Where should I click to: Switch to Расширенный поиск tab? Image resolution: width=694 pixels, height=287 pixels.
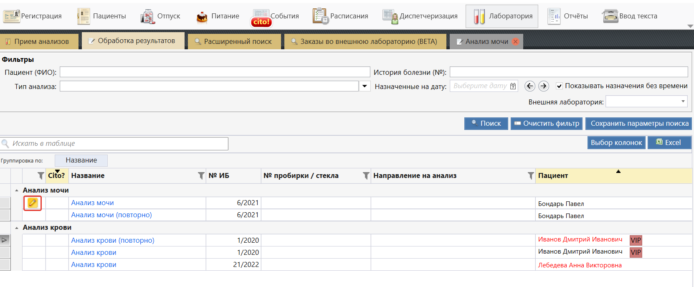tap(234, 42)
